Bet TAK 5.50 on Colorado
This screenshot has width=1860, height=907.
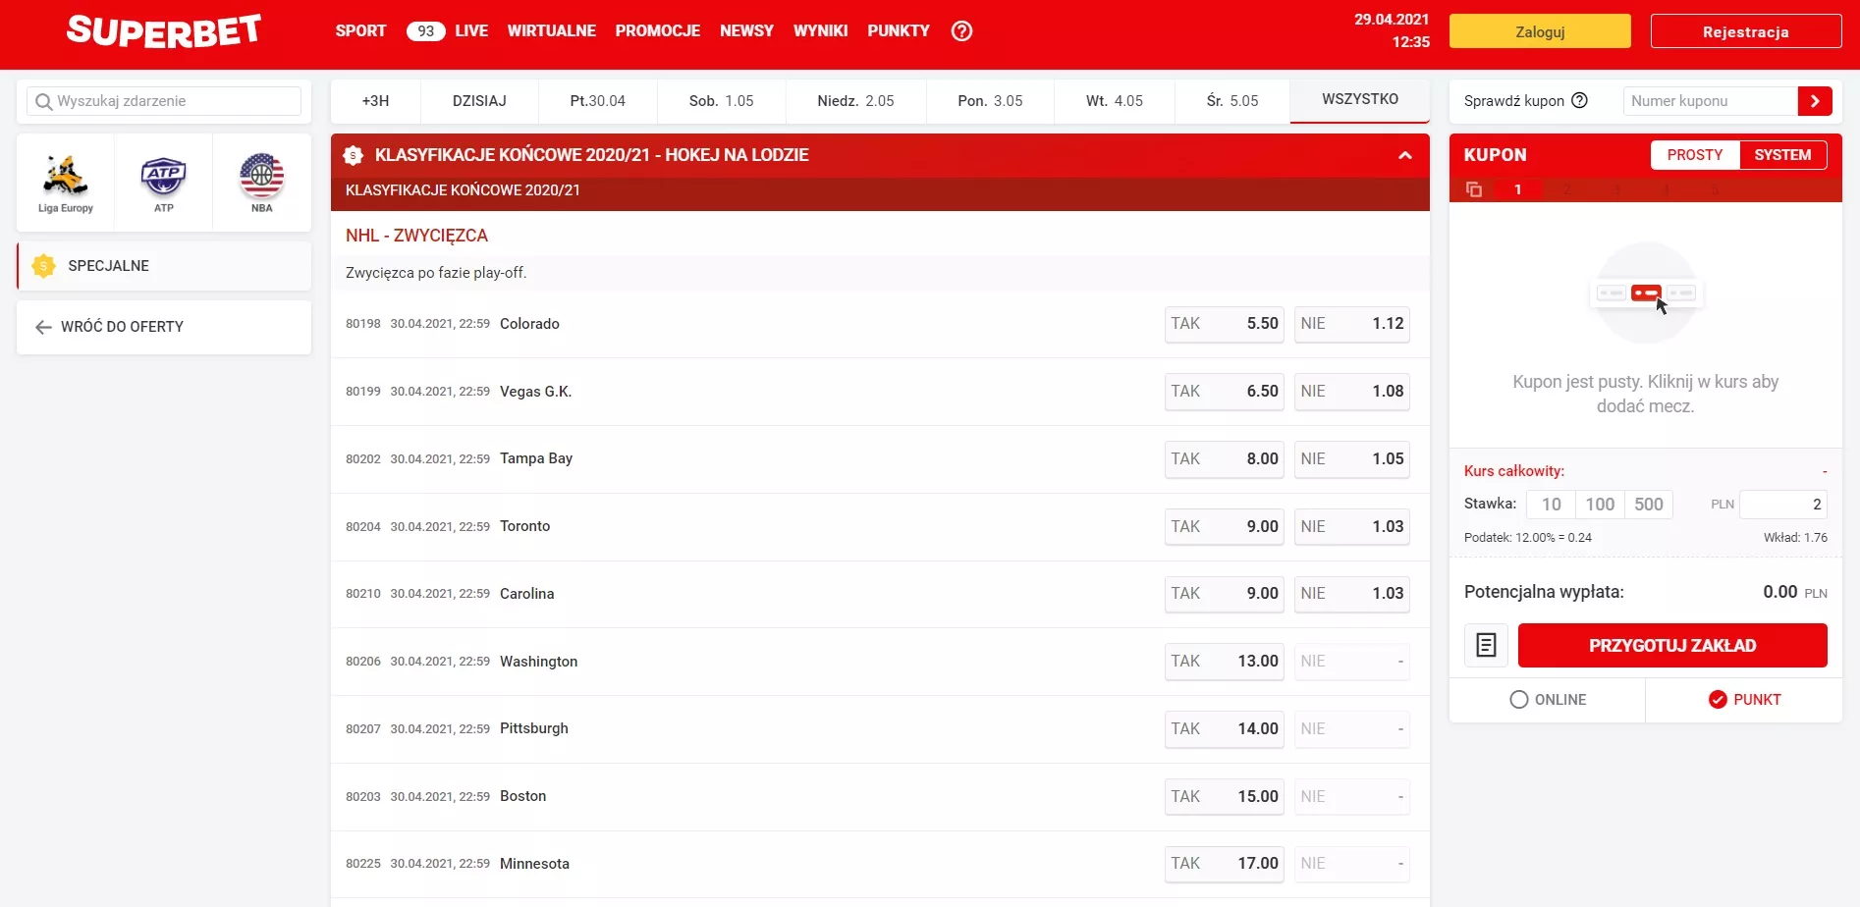(x=1225, y=324)
